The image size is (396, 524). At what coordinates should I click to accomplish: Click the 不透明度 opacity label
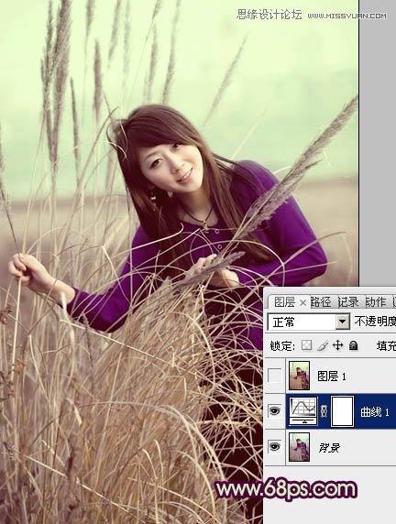(x=375, y=322)
